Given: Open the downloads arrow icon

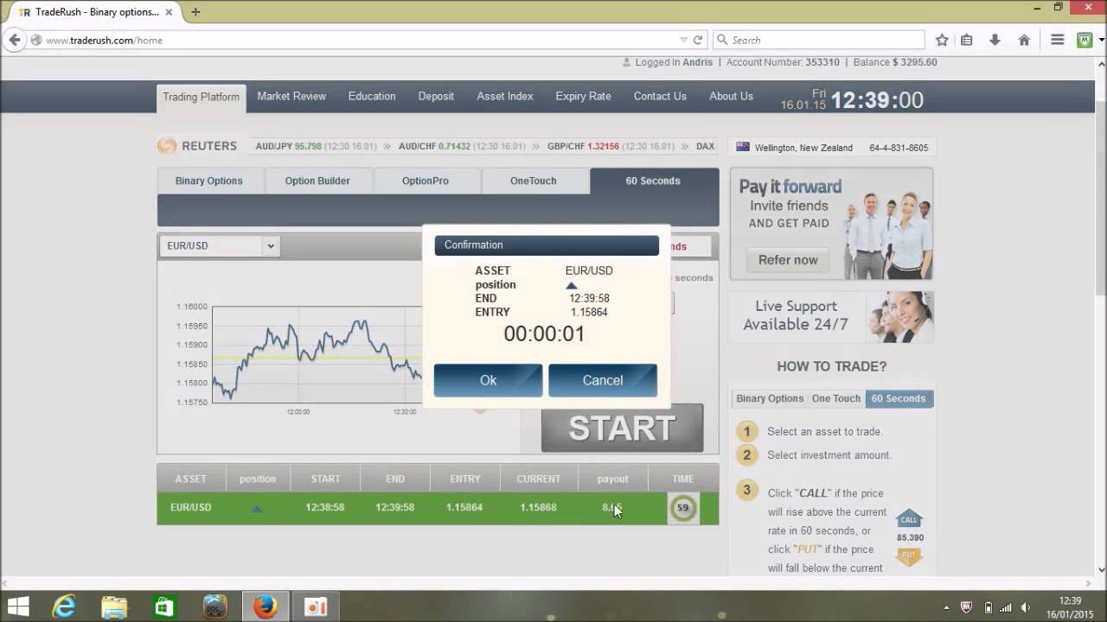Looking at the screenshot, I should [x=995, y=40].
